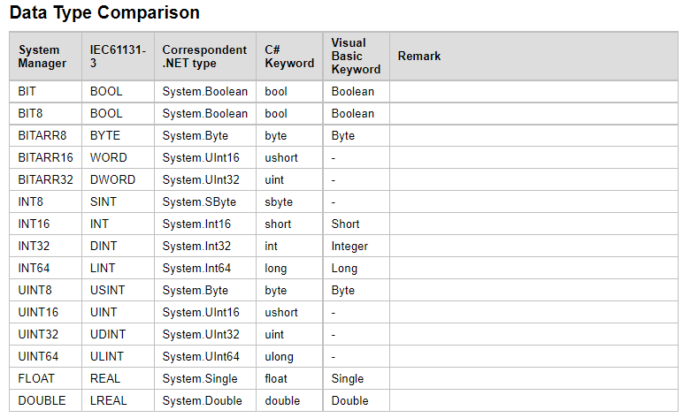Screen dimensions: 683x418
Task: Click the 'Short' Visual Basic cell
Action: (x=357, y=224)
